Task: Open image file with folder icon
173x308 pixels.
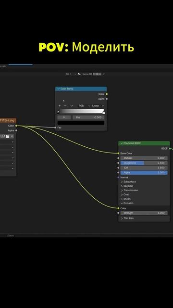Action: tap(8, 136)
